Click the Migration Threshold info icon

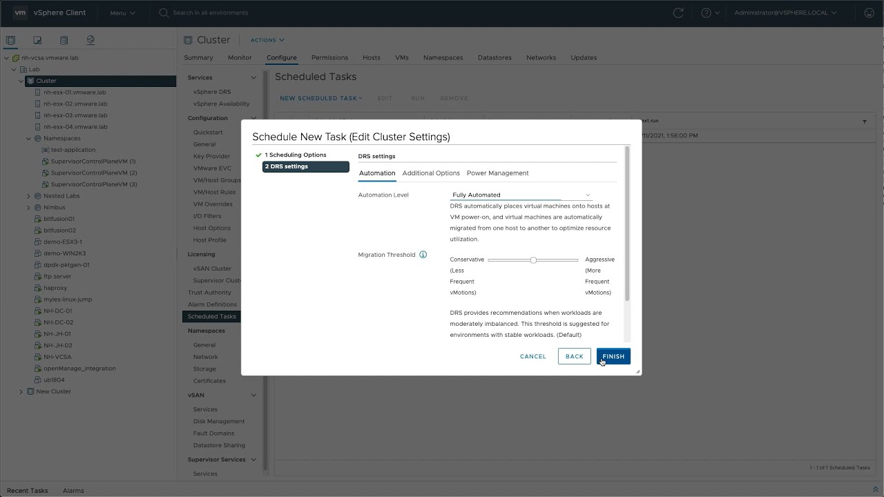coord(423,255)
